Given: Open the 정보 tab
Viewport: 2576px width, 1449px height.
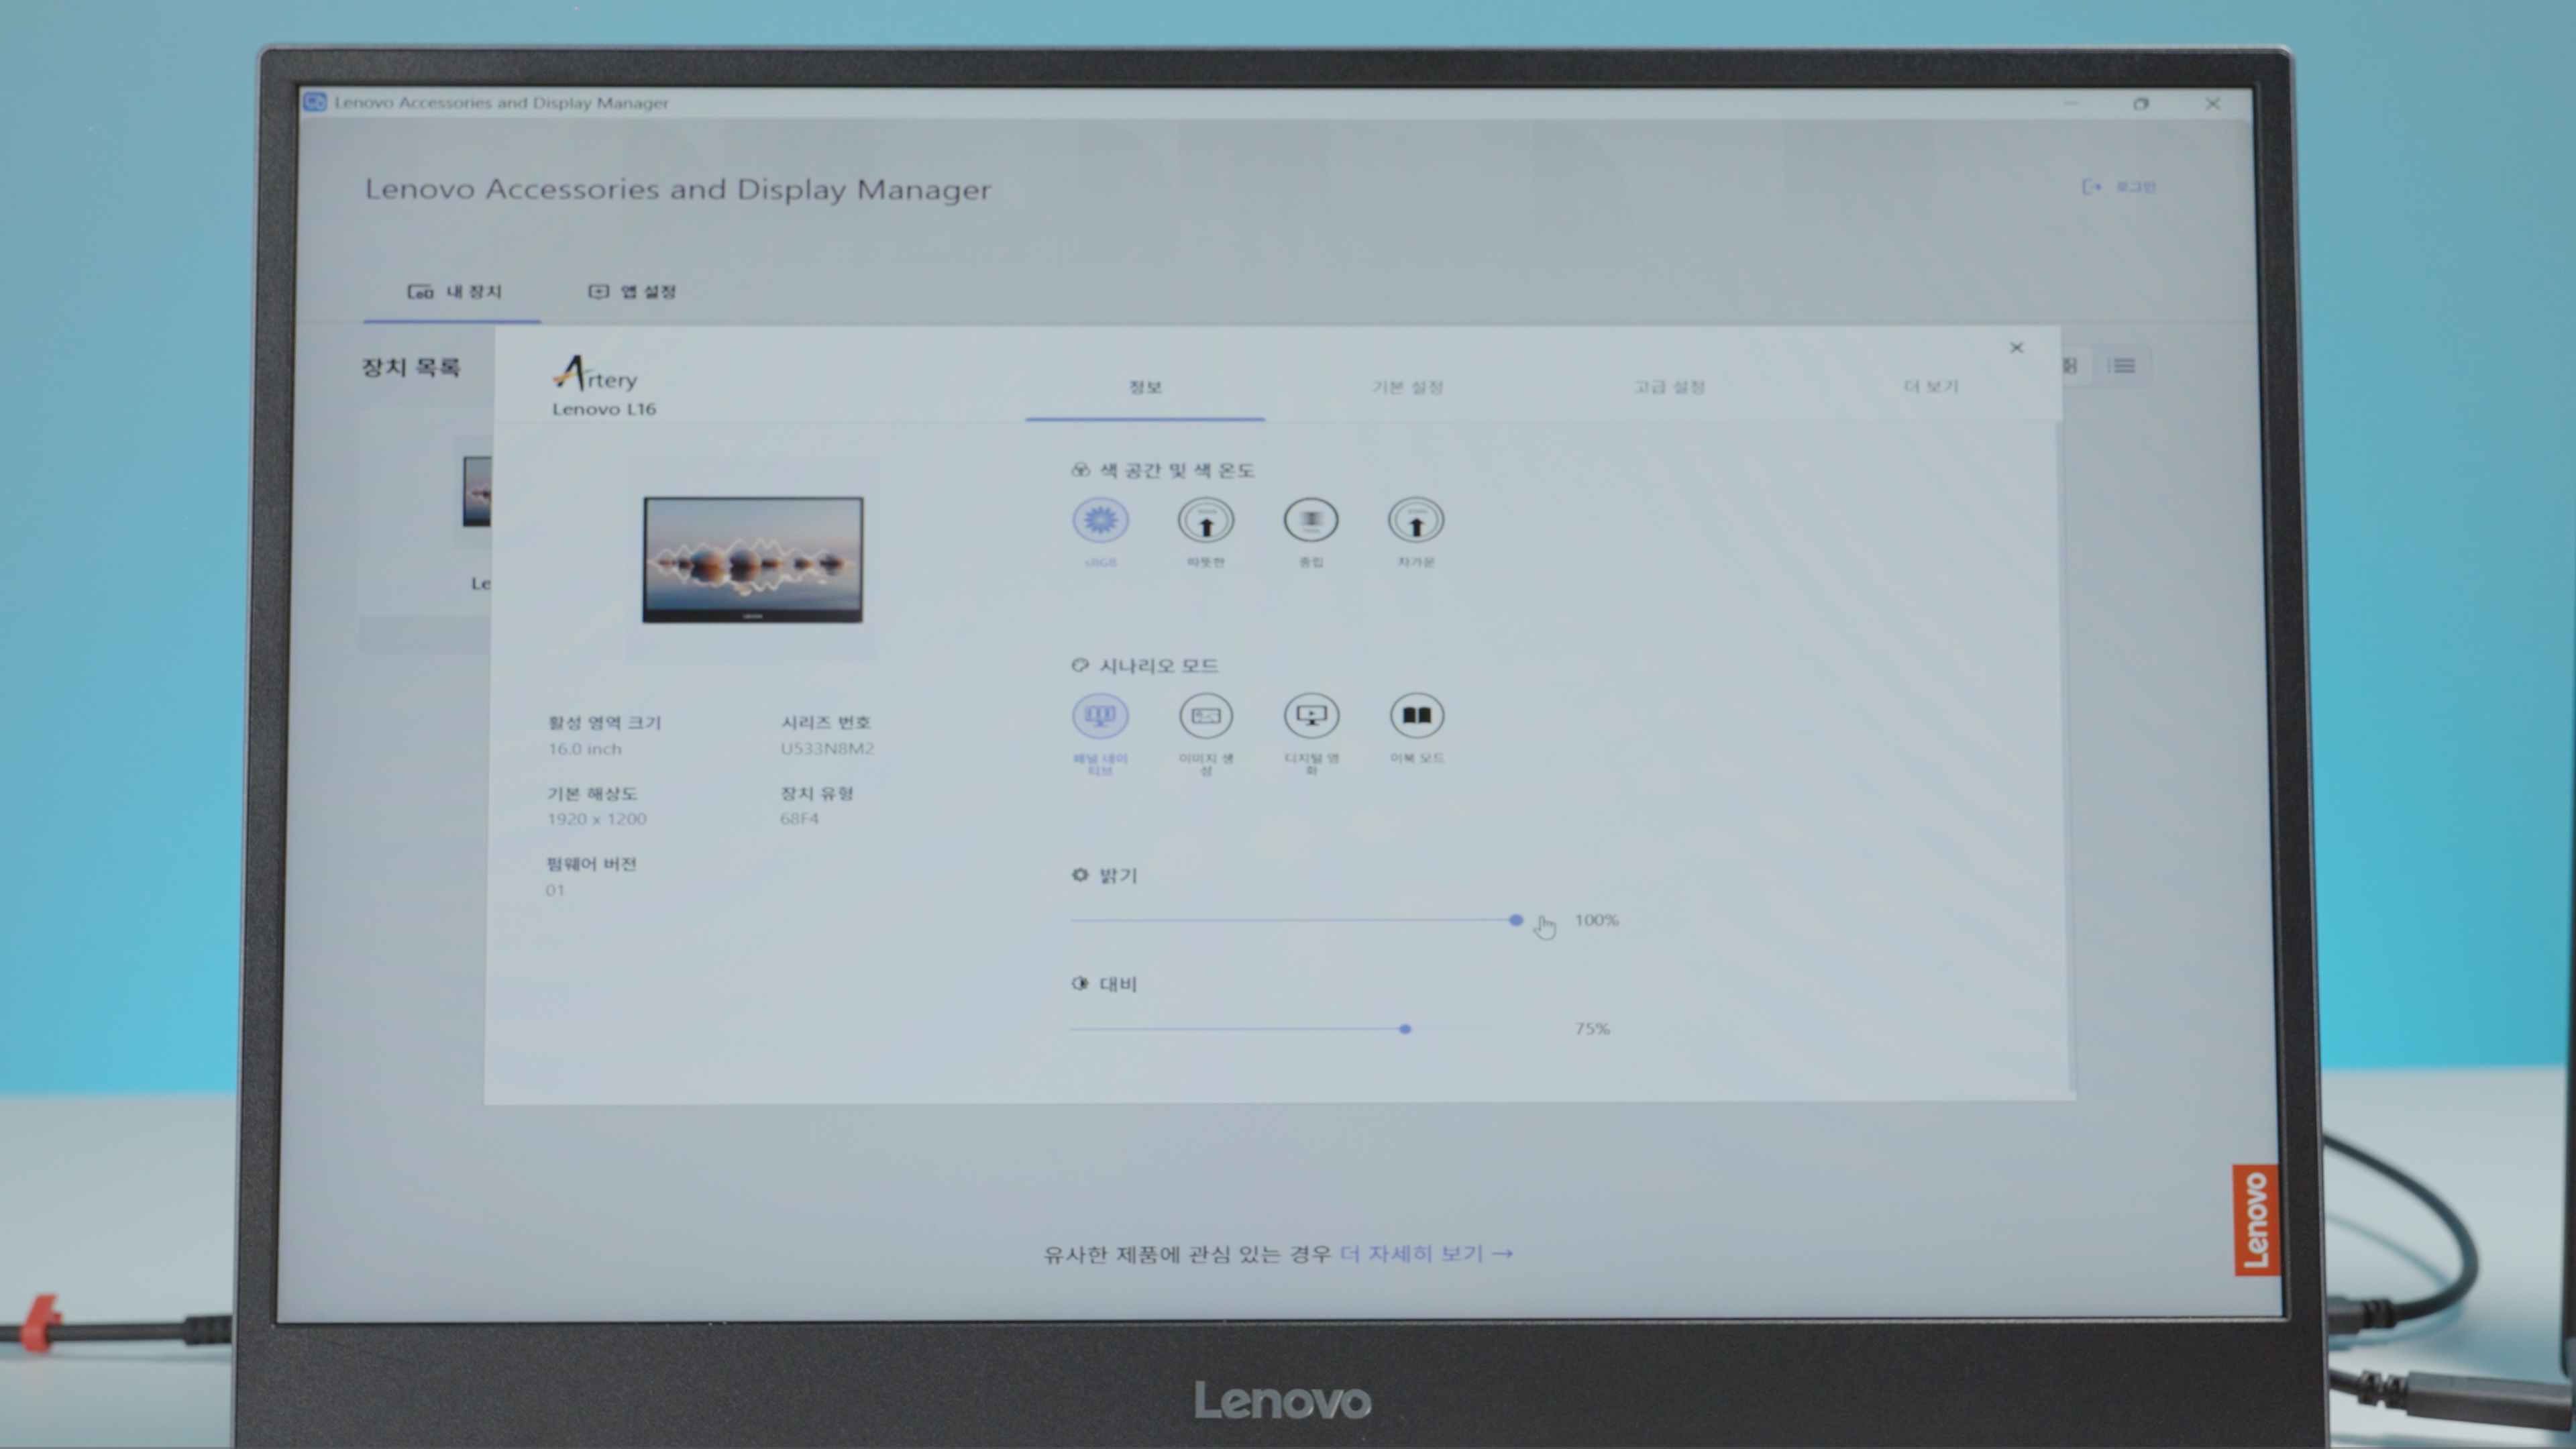Looking at the screenshot, I should tap(1145, 387).
